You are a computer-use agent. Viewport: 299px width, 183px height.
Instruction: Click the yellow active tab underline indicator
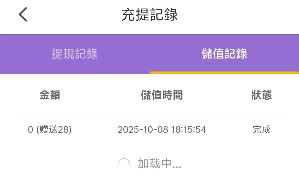224,73
